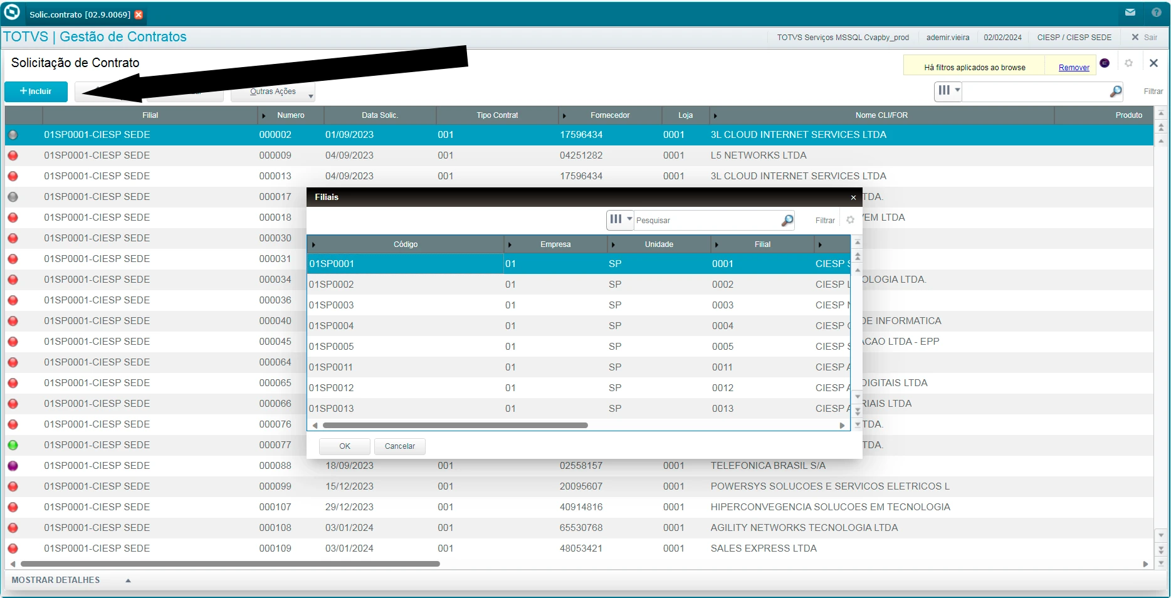Click the TOTVS logo icon in the top-left corner
This screenshot has width=1171, height=598.
[12, 13]
